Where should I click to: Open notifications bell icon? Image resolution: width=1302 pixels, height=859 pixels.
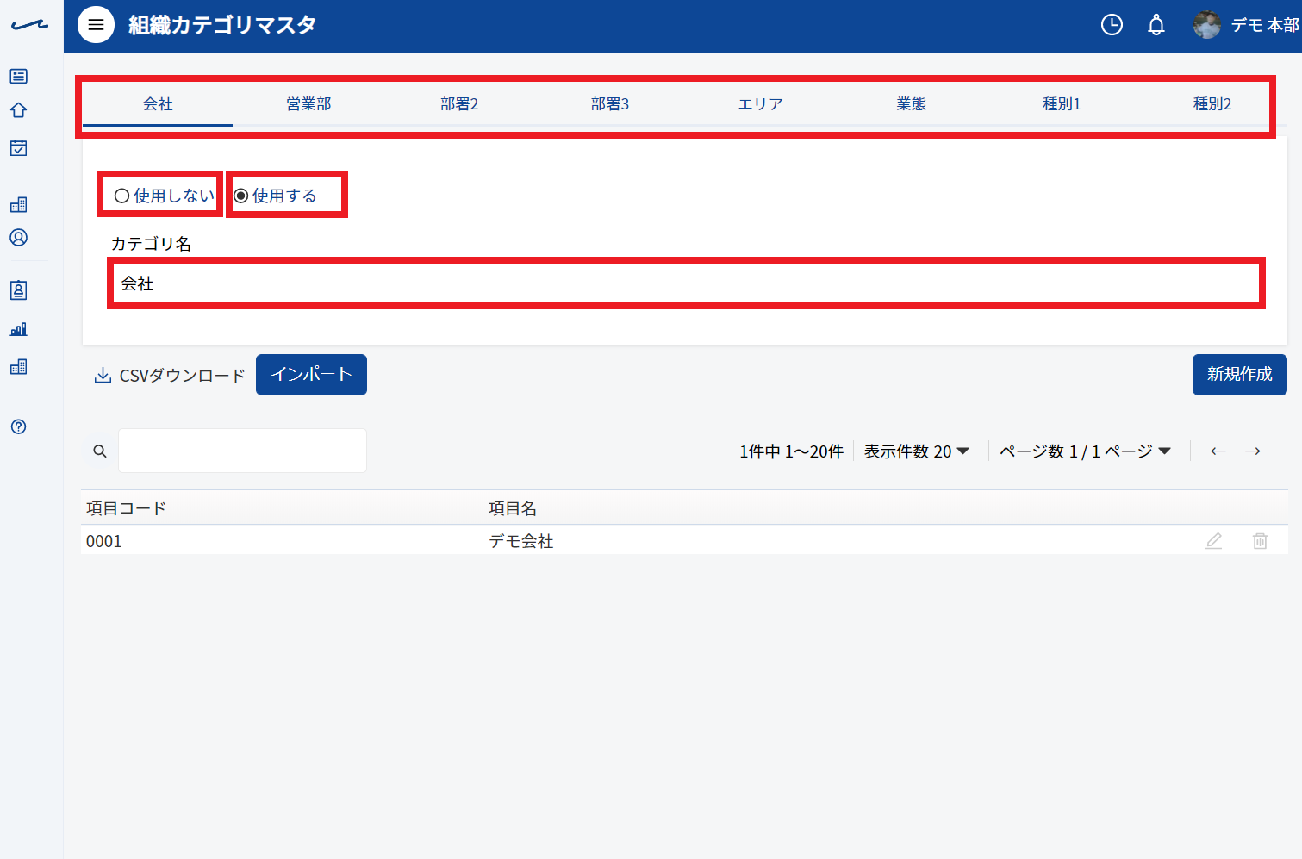pyautogui.click(x=1156, y=25)
